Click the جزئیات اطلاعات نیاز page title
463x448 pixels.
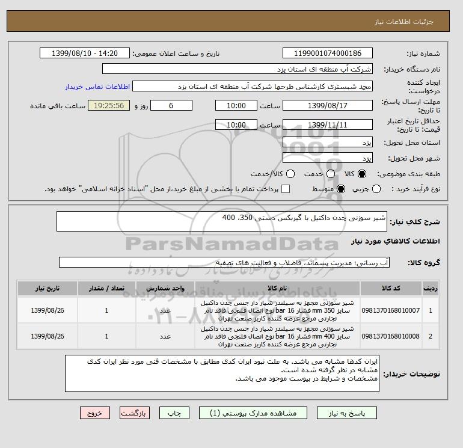(x=403, y=22)
